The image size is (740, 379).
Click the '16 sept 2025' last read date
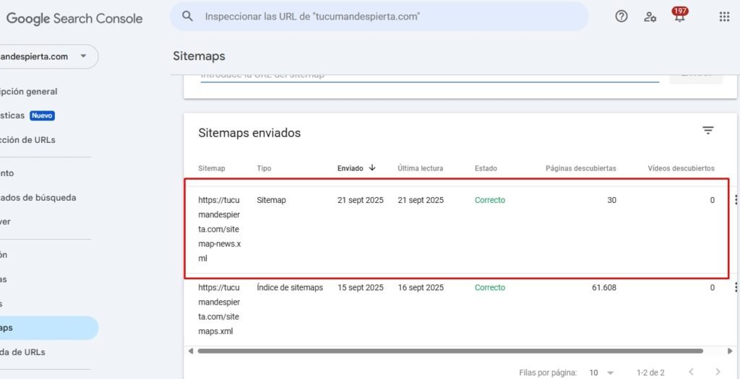pyautogui.click(x=421, y=287)
